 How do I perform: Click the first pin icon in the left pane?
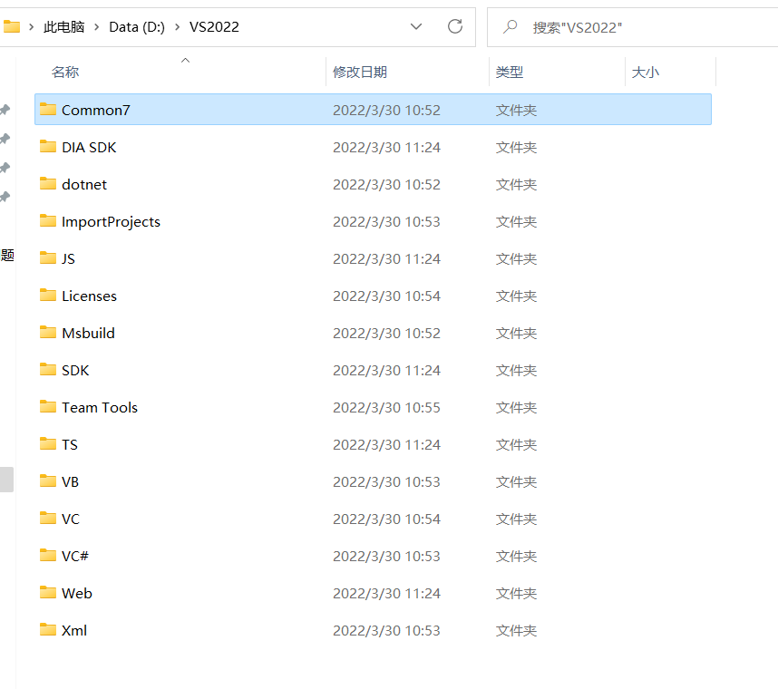click(x=5, y=110)
